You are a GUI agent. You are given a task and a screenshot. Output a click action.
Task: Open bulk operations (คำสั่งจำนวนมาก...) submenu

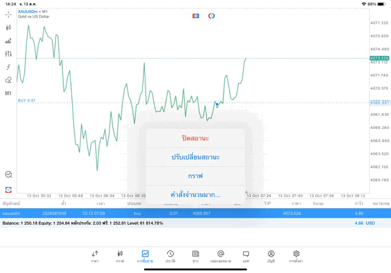195,195
